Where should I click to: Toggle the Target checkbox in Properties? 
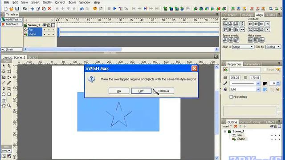point(265,69)
